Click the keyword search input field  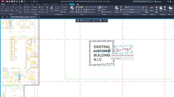pyautogui.click(x=142, y=1)
